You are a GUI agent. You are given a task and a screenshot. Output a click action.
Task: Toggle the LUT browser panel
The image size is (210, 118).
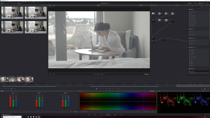8,3
